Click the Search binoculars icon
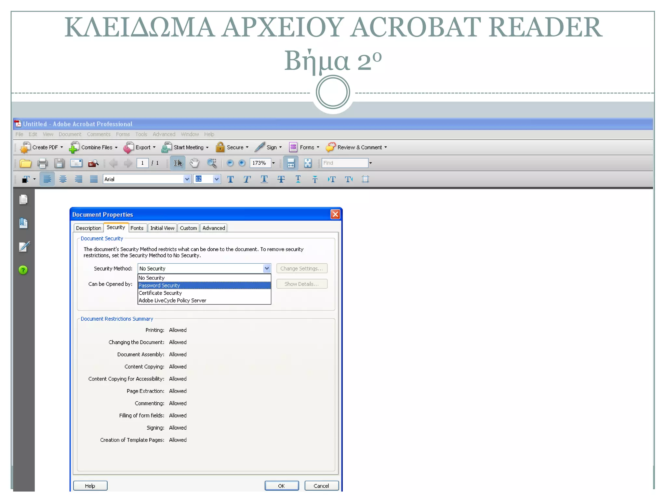This screenshot has height=500, width=666. (x=93, y=163)
